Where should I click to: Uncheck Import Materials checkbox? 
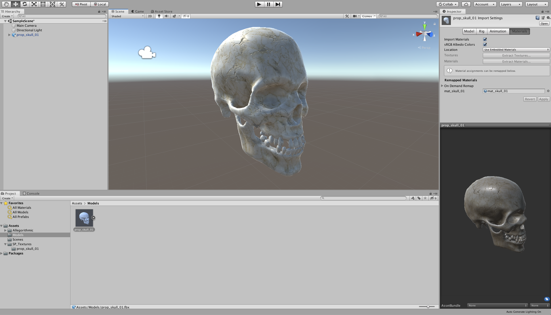[x=485, y=39]
